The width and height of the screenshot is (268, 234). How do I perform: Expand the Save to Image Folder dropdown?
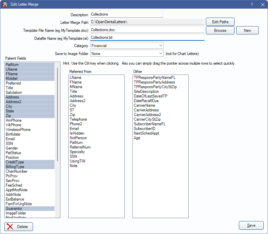127,53
